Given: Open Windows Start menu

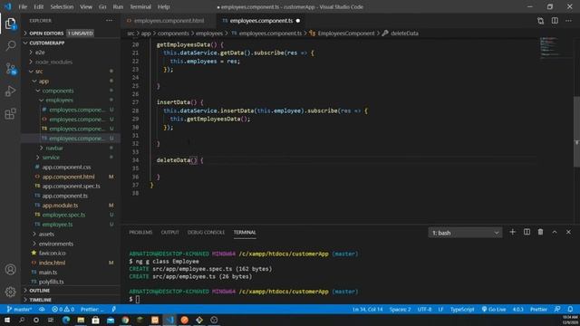Looking at the screenshot, I should pyautogui.click(x=7, y=320).
